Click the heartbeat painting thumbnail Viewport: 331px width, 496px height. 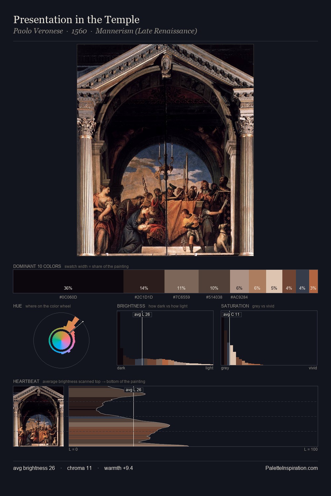coord(38,416)
